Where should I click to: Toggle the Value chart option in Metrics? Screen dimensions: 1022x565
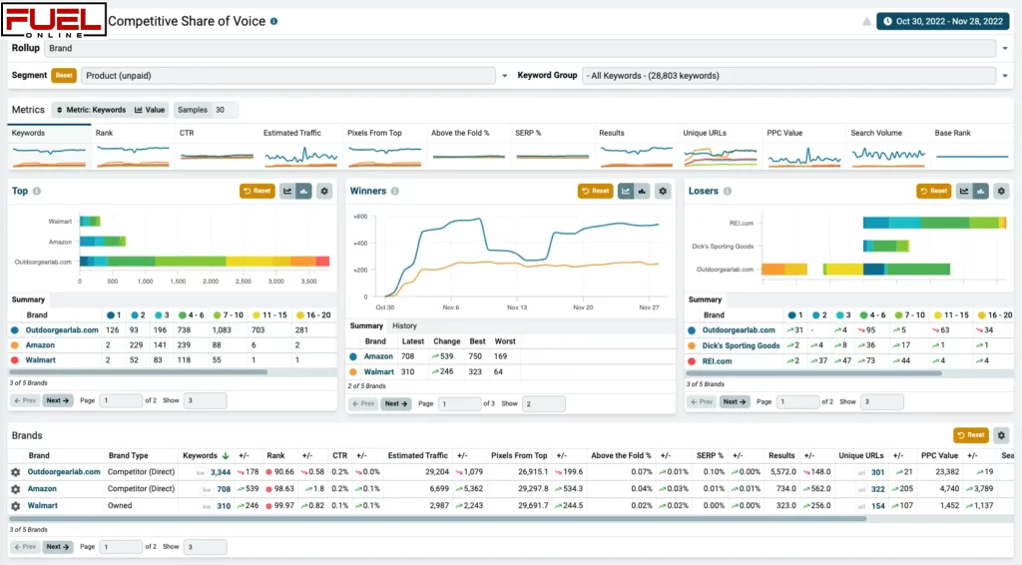coord(150,110)
